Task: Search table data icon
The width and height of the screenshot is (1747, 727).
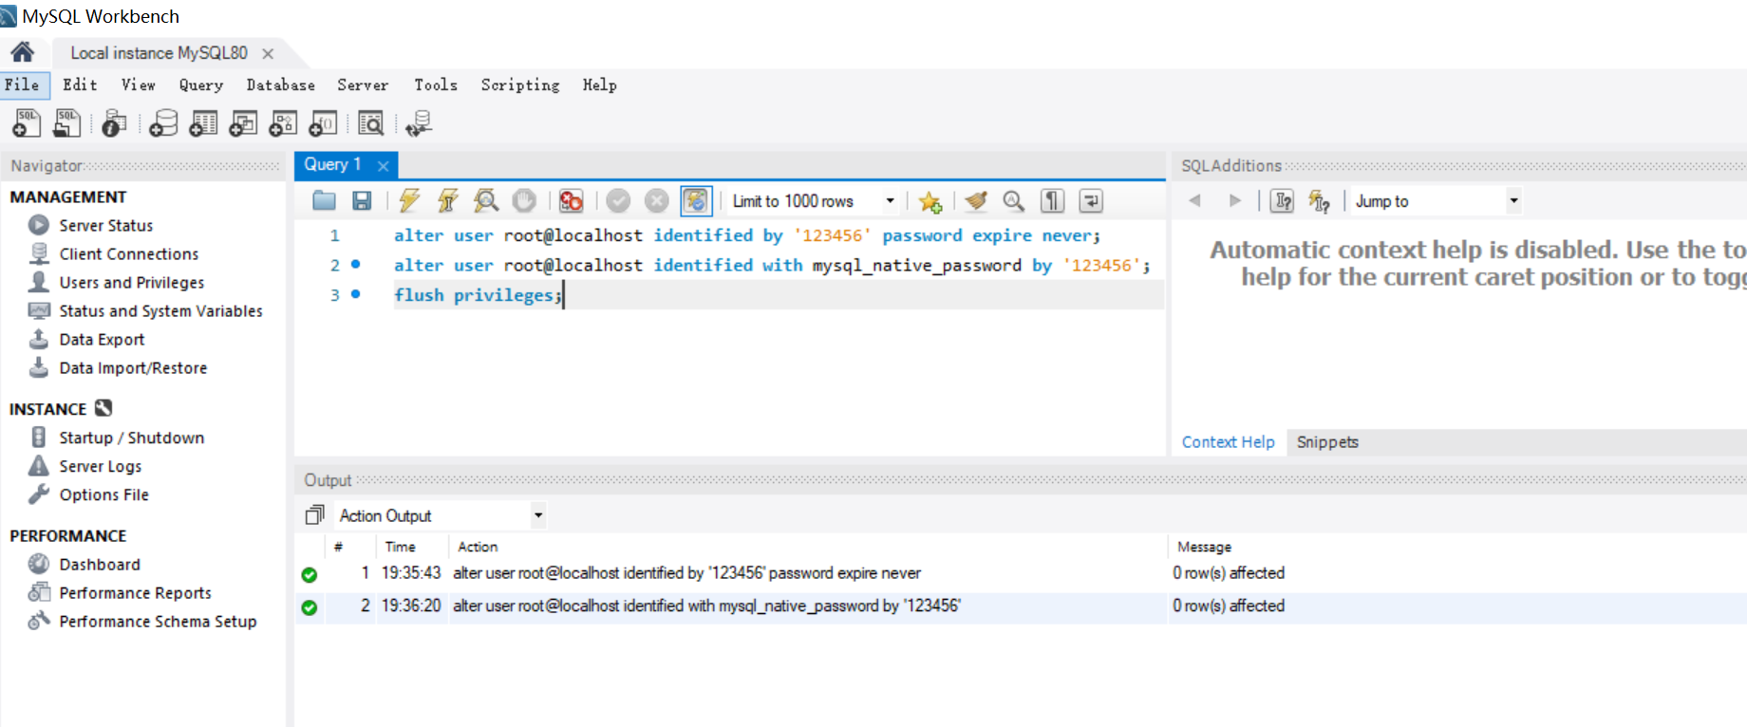Action: [x=370, y=122]
